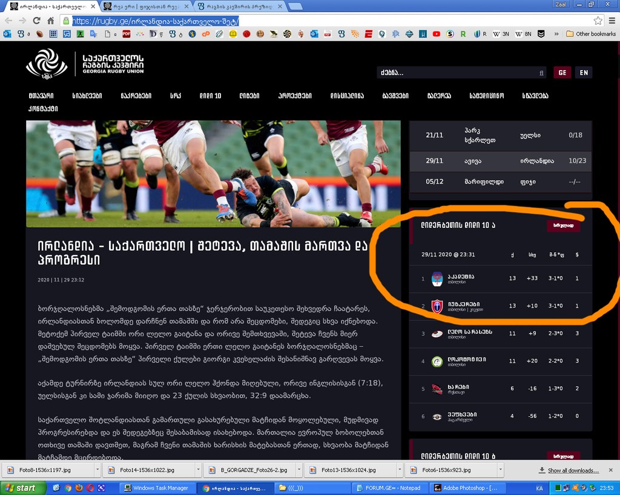Show hidden bookmarks with the » chevron
The height and width of the screenshot is (495, 620).
coord(556,34)
